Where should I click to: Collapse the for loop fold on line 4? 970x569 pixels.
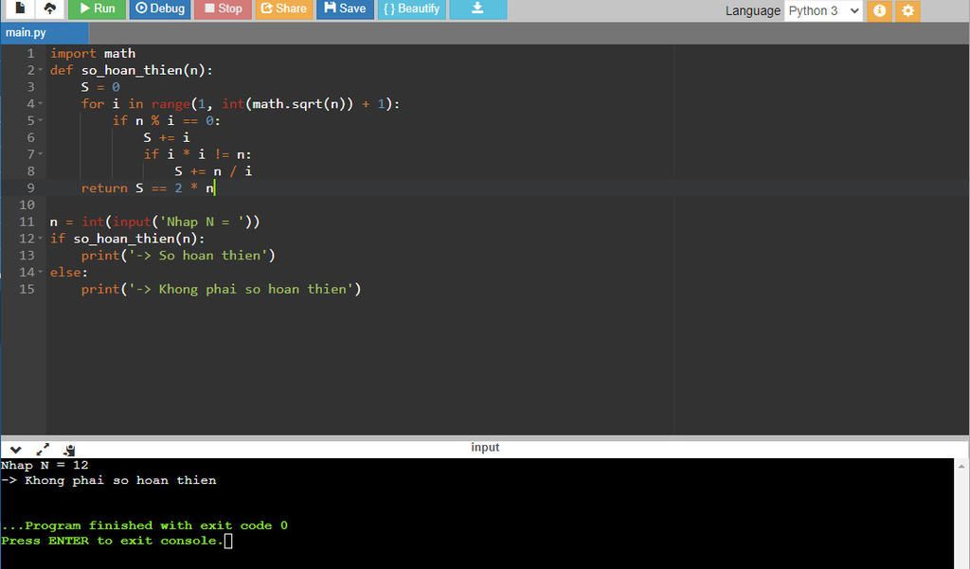[x=41, y=104]
